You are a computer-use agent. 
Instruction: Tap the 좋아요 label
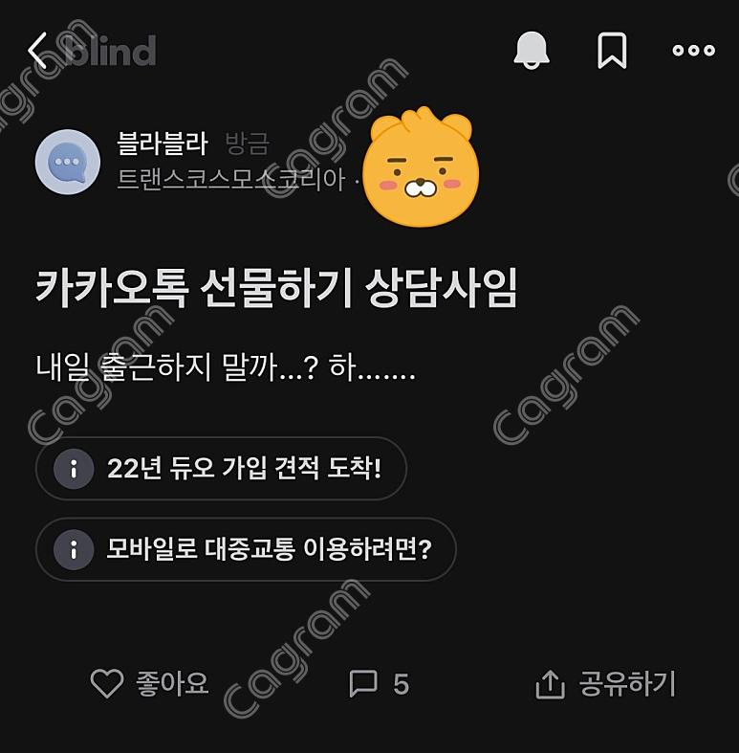[x=172, y=683]
